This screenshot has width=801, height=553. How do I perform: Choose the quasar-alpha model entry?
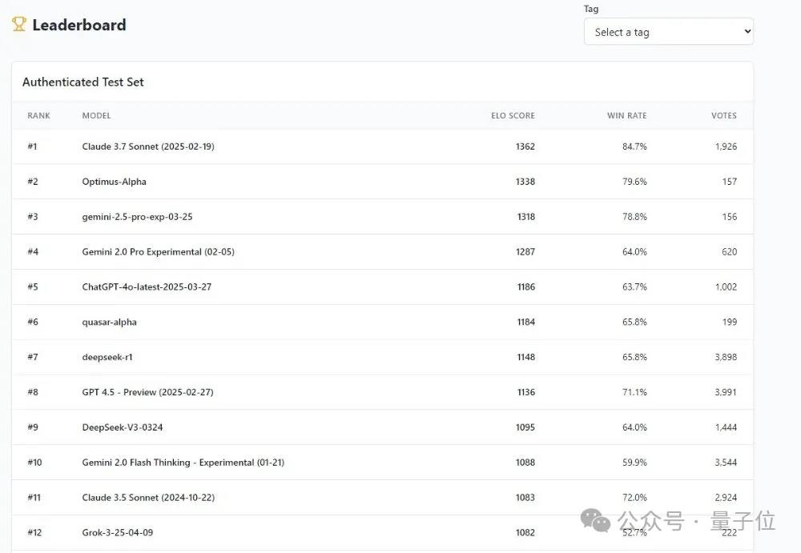click(109, 322)
